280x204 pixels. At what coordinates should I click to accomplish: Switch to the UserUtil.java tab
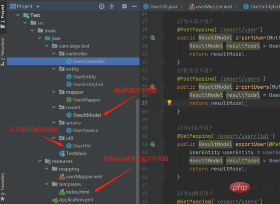tap(164, 7)
